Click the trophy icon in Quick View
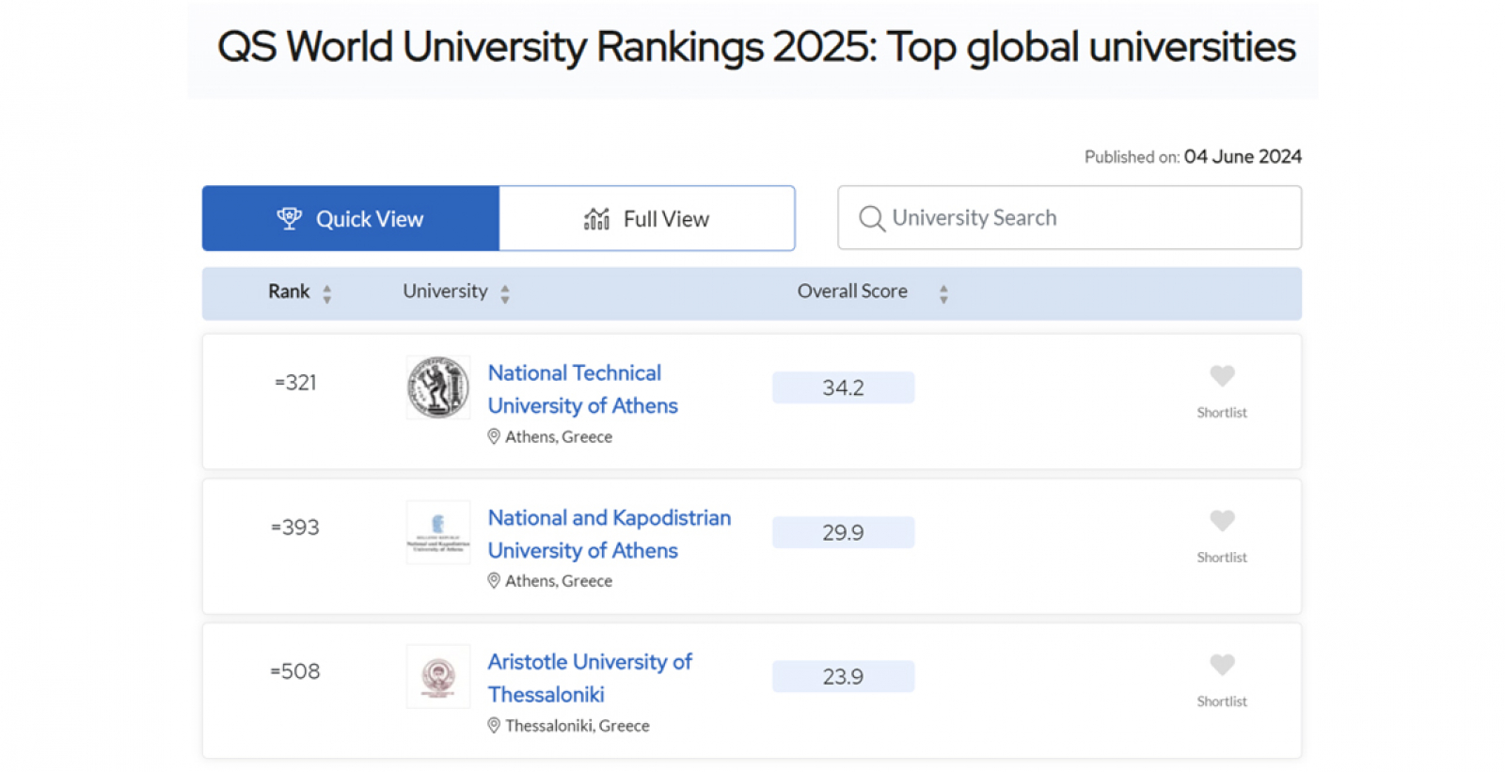 coord(290,218)
